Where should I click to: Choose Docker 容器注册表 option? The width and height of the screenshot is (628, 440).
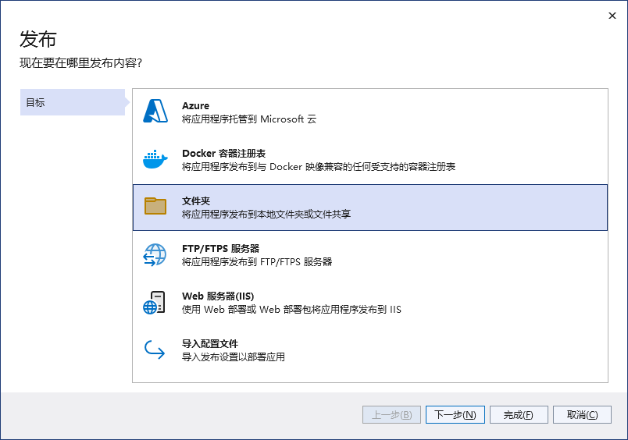point(370,160)
